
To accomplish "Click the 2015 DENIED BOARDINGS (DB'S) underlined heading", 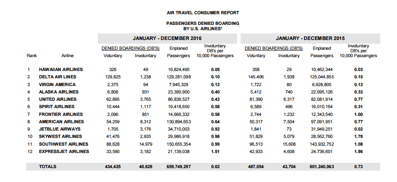I will click(274, 48).
